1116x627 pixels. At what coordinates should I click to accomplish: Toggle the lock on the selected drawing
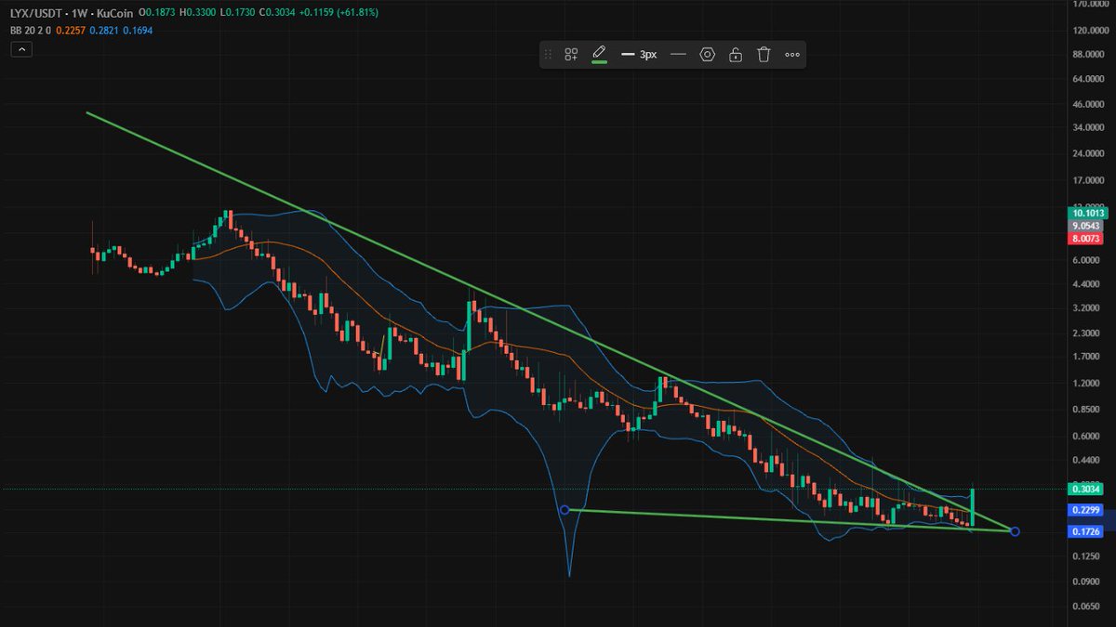(736, 55)
